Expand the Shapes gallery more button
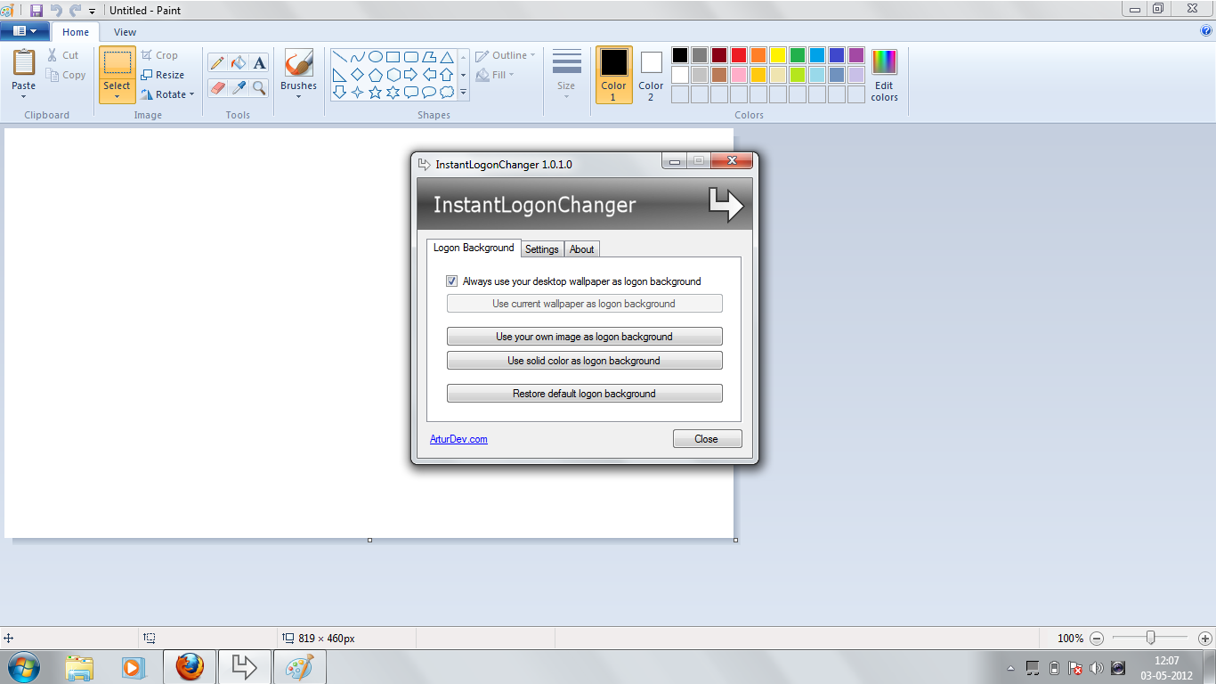 click(463, 92)
